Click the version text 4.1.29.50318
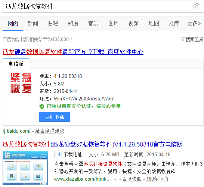The image size is (204, 187). (68, 76)
